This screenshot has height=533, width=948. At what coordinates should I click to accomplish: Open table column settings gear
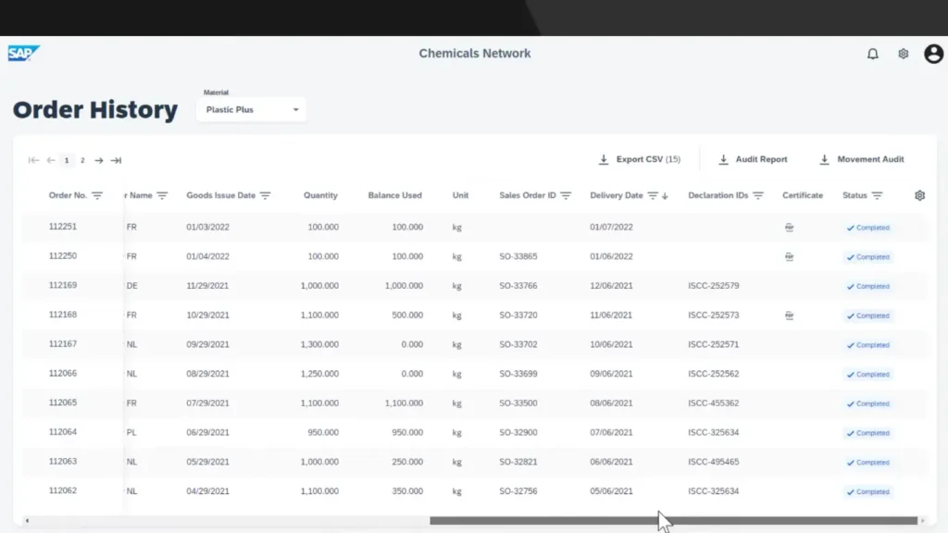(x=919, y=195)
